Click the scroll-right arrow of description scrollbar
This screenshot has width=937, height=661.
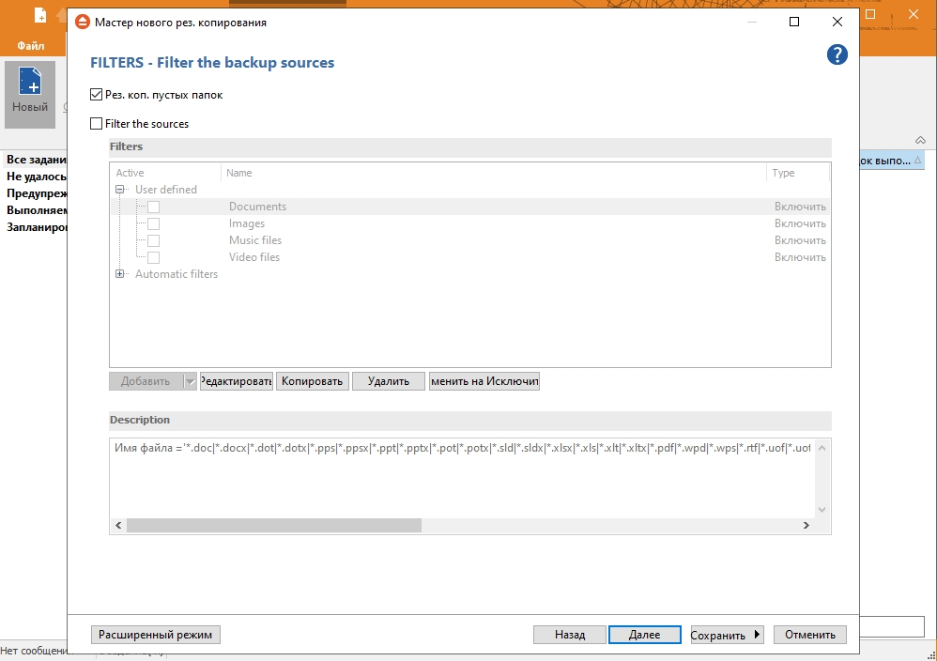click(806, 526)
